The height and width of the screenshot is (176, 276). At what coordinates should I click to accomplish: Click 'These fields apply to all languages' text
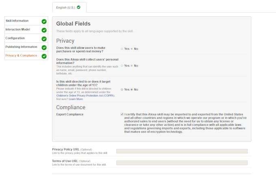pyautogui.click(x=95, y=31)
